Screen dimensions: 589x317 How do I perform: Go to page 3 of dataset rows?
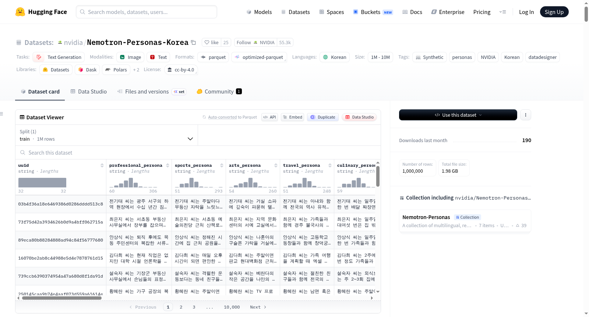coord(194,307)
